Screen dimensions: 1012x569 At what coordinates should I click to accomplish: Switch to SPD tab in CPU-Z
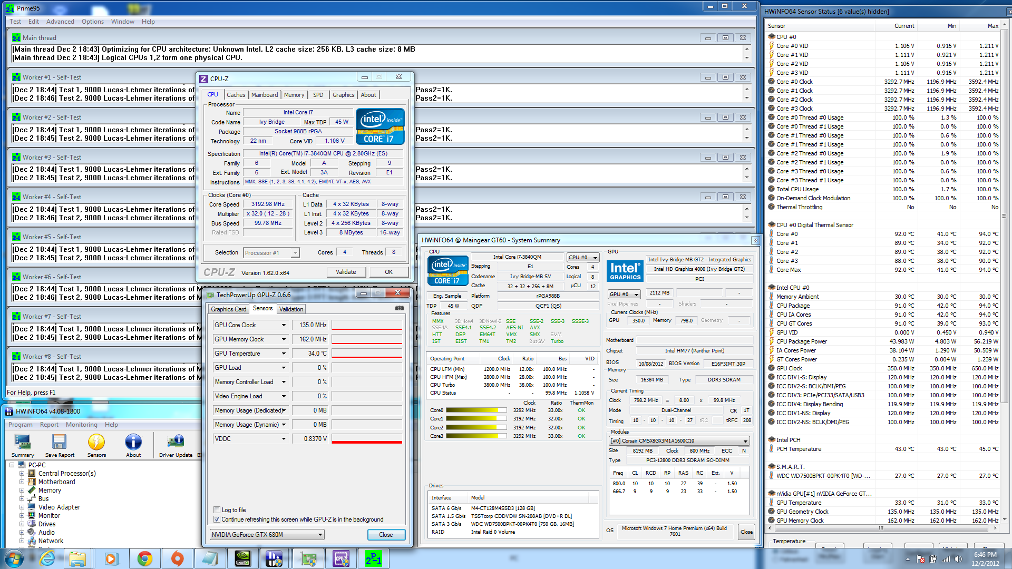point(318,95)
